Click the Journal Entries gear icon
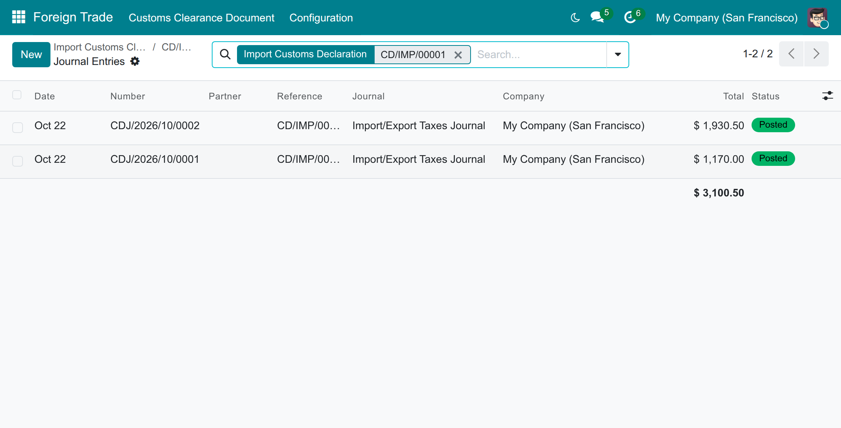Screen dimensions: 841x428 tap(135, 61)
